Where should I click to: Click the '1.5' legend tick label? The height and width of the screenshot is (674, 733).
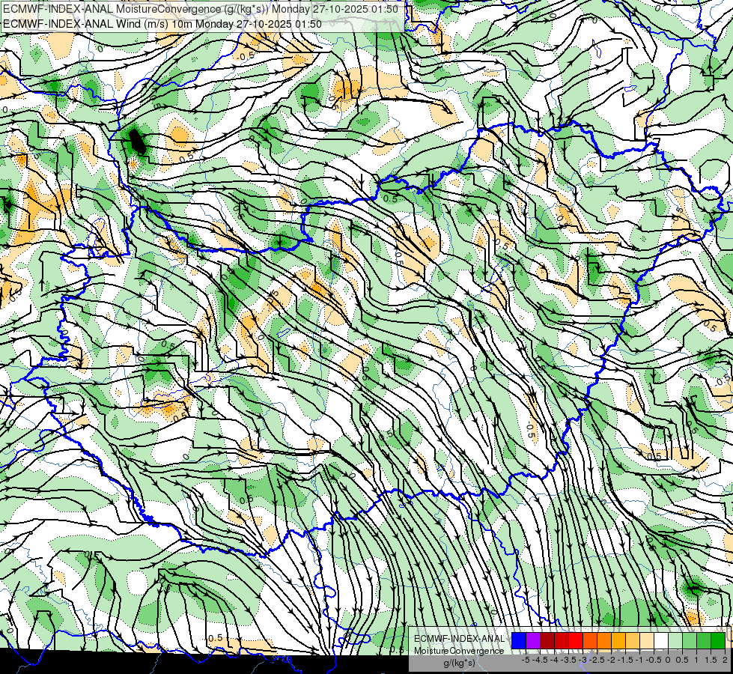click(711, 660)
